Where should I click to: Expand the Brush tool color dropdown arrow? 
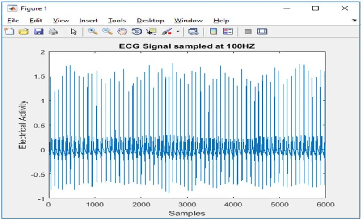pos(178,31)
